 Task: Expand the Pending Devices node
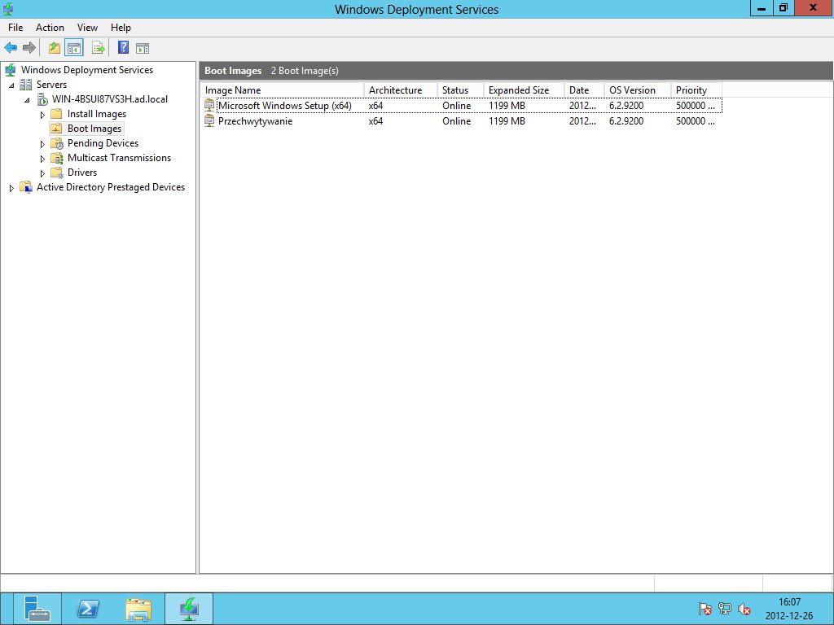point(42,144)
